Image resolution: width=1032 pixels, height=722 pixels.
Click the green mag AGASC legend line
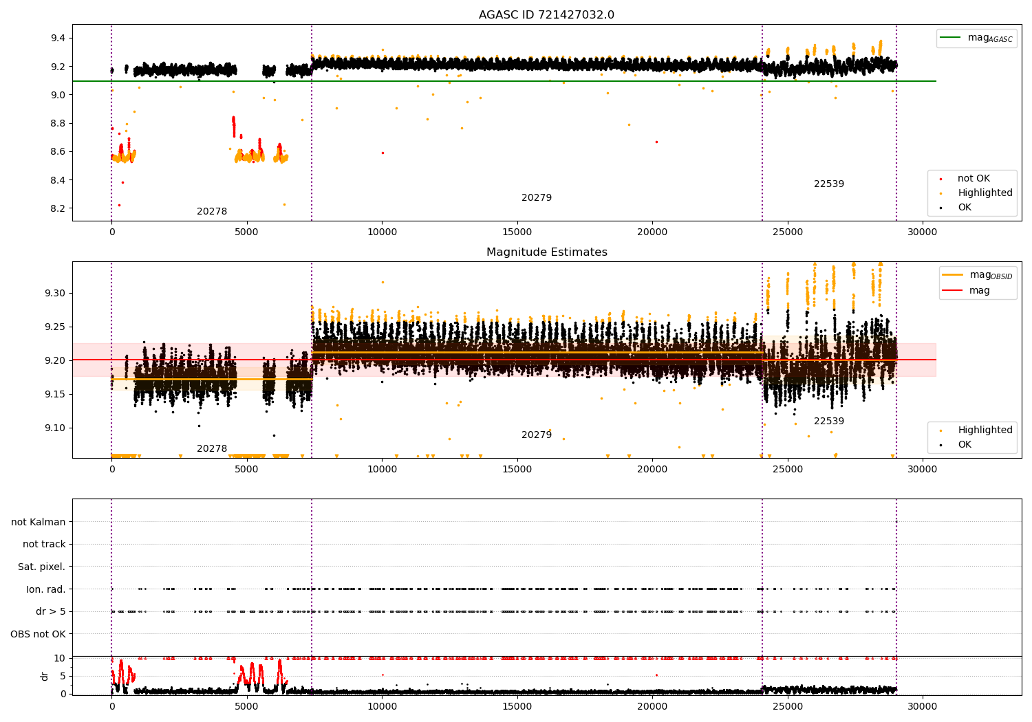[952, 38]
